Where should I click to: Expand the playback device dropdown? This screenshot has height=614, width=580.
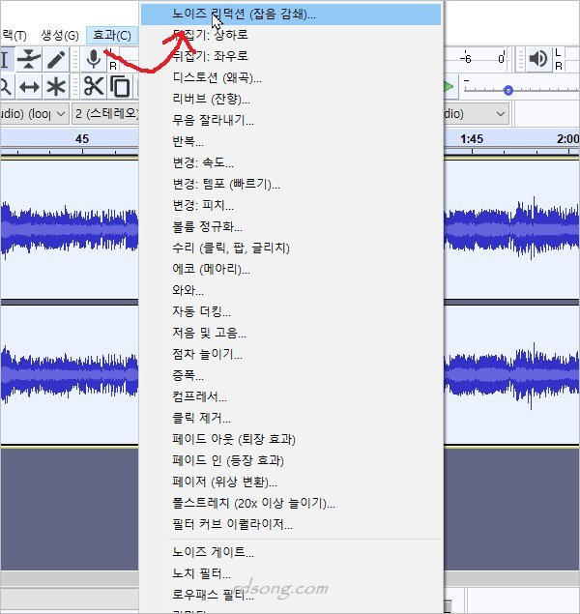[476, 114]
